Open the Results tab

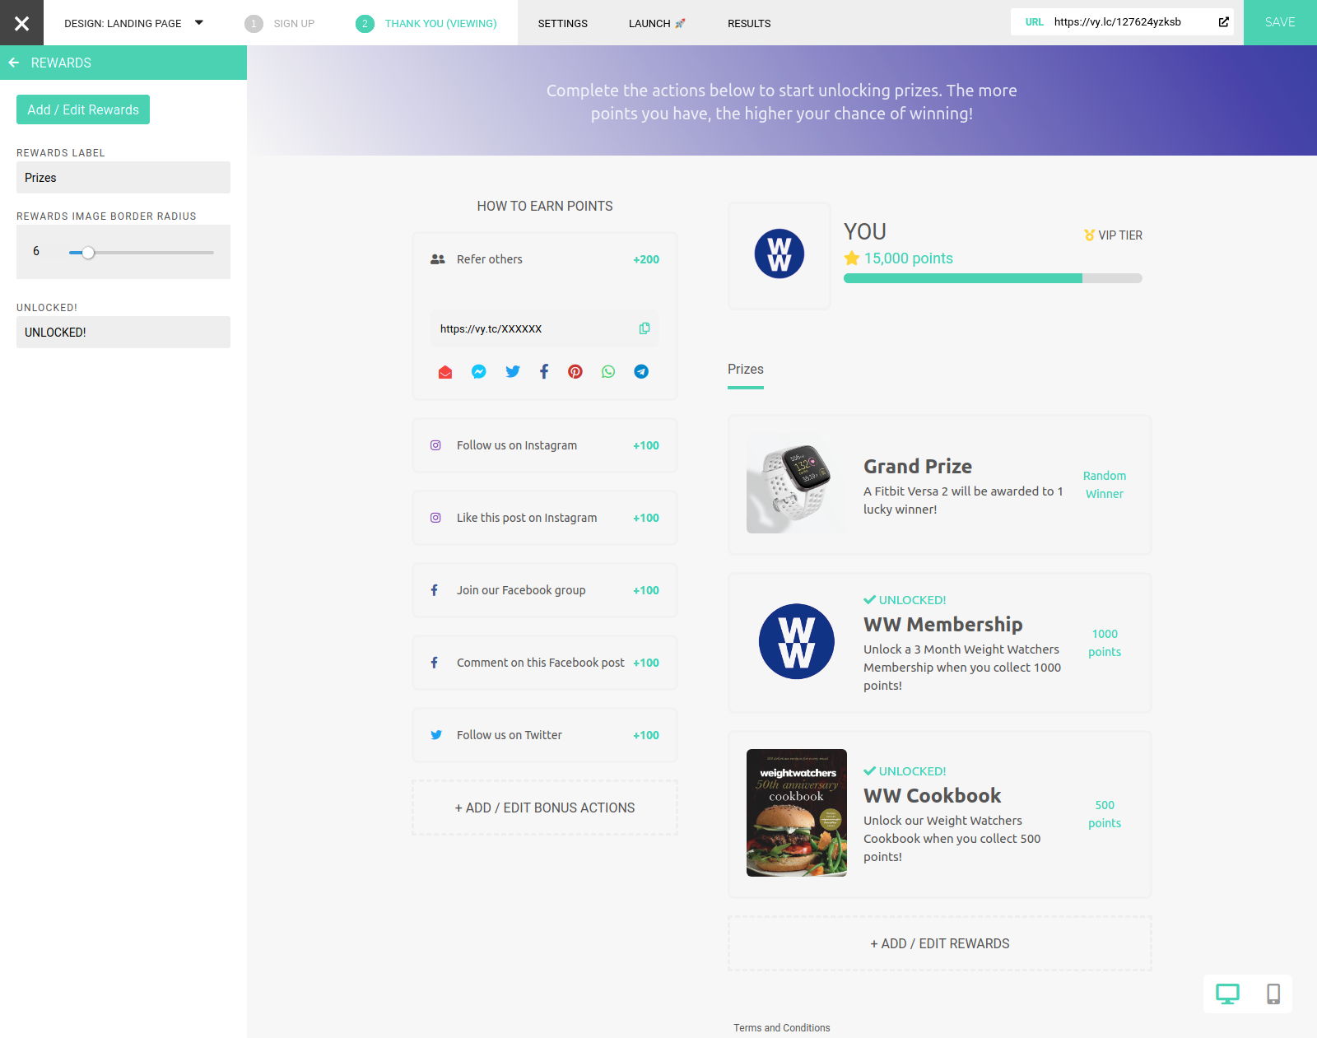pyautogui.click(x=749, y=23)
